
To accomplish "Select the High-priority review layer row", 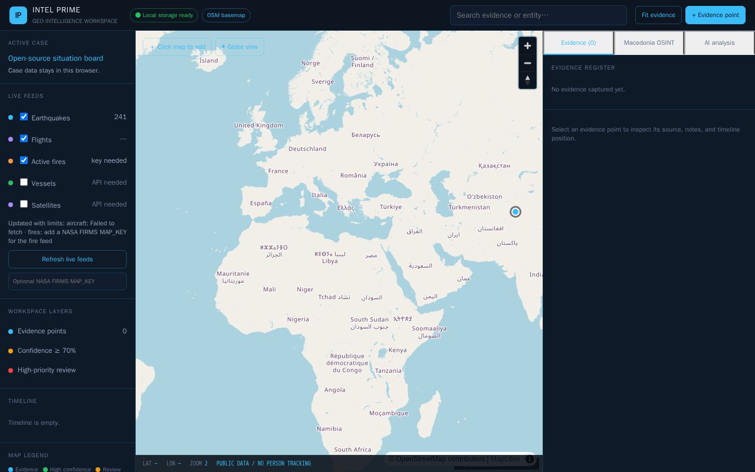I will (67, 370).
